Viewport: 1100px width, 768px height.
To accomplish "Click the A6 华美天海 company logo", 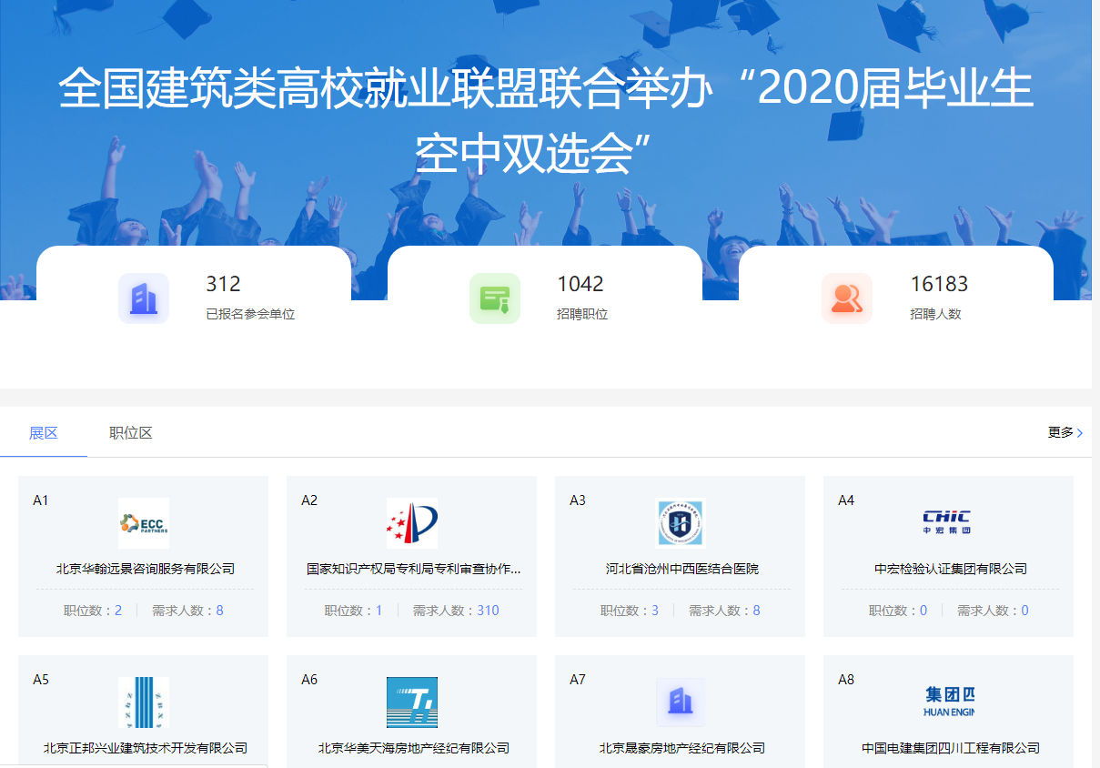I will pos(411,702).
